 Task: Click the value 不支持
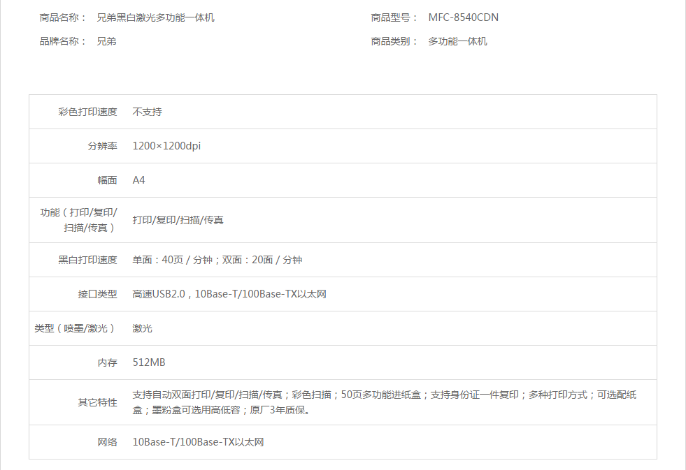[x=147, y=112]
